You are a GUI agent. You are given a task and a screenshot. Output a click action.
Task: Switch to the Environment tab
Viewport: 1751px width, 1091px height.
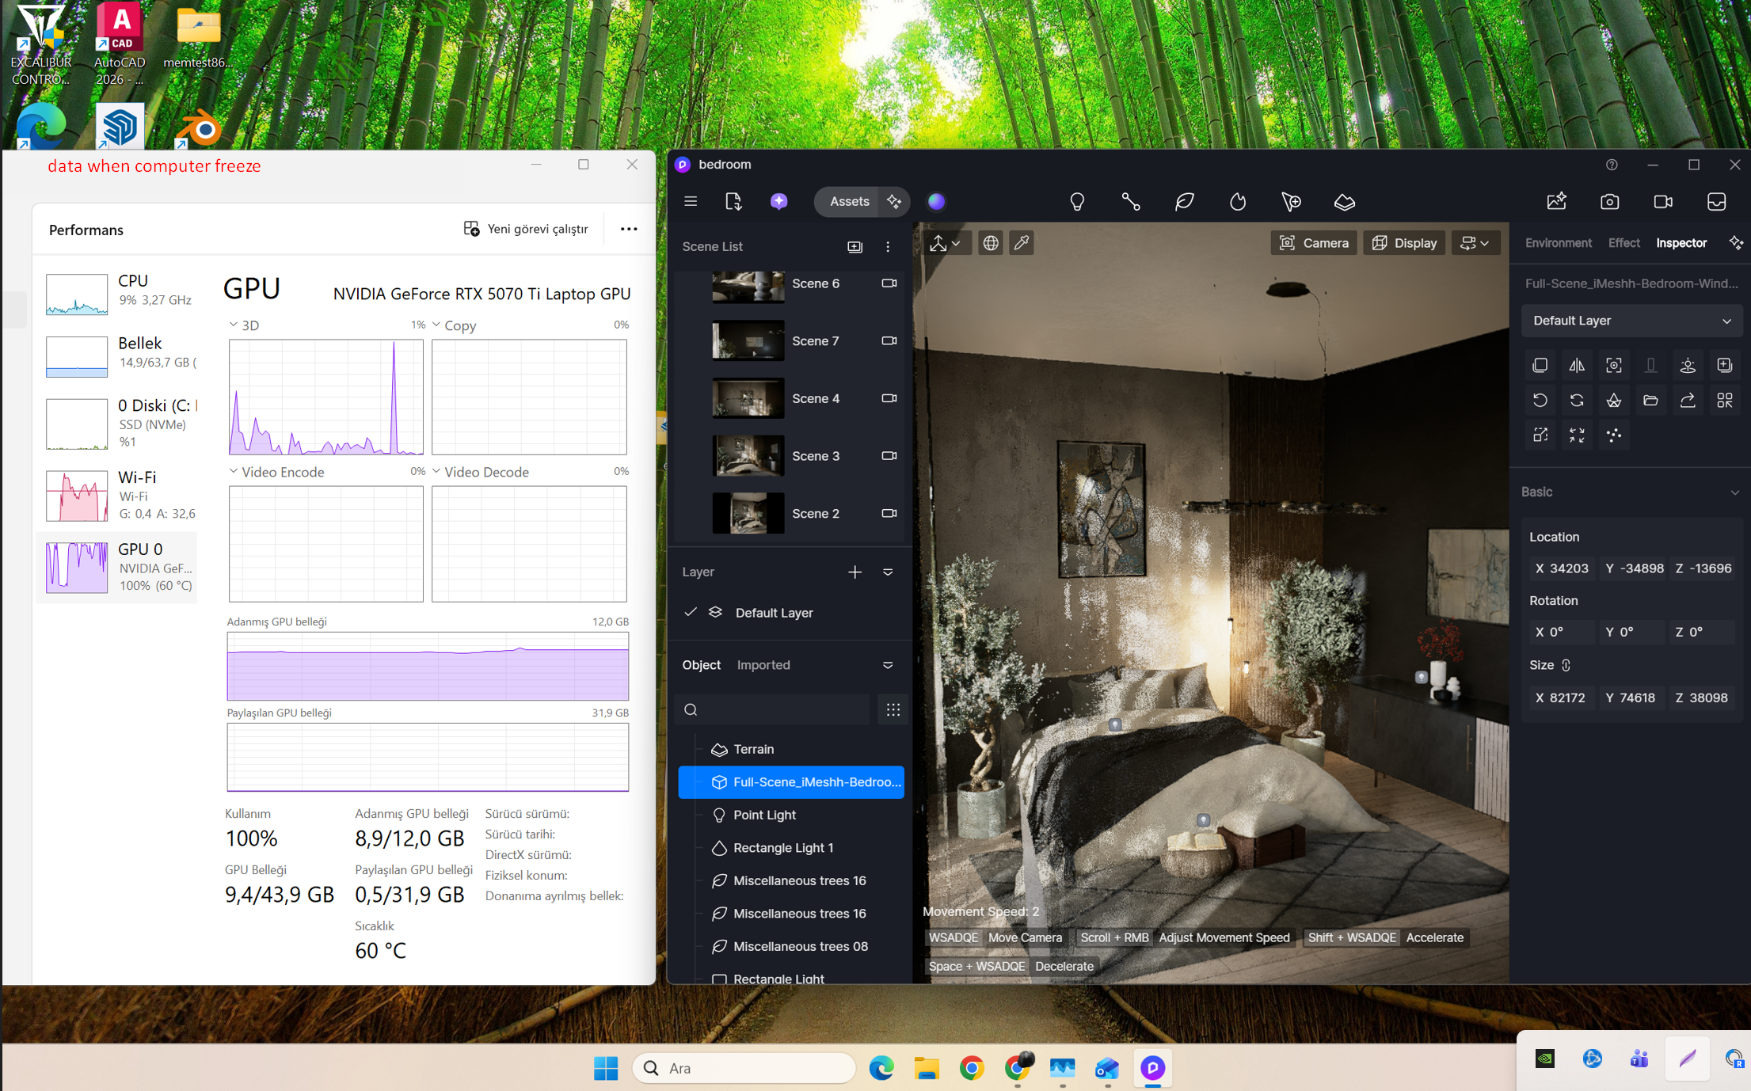click(x=1557, y=243)
